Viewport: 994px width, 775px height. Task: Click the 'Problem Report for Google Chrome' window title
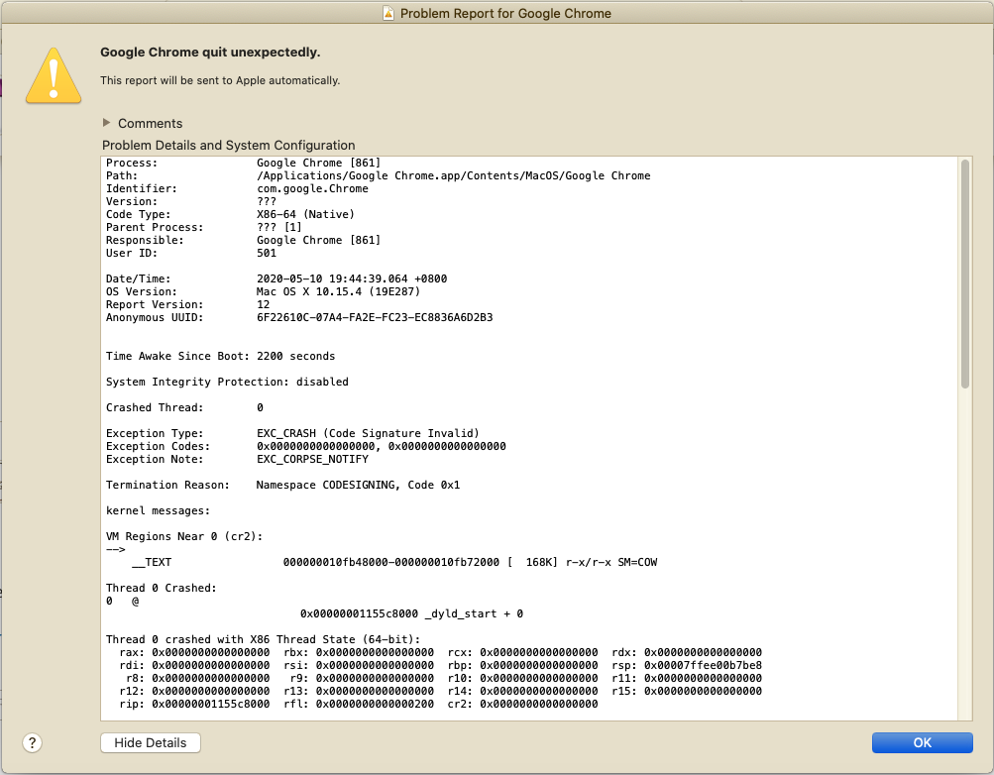coord(505,13)
